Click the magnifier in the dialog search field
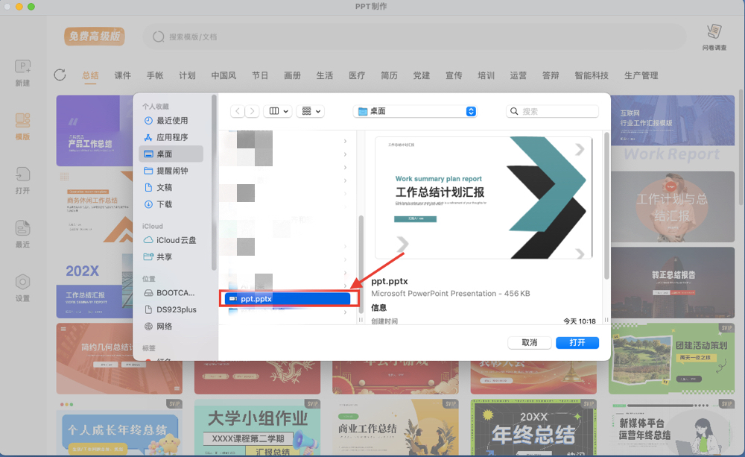 coord(513,110)
